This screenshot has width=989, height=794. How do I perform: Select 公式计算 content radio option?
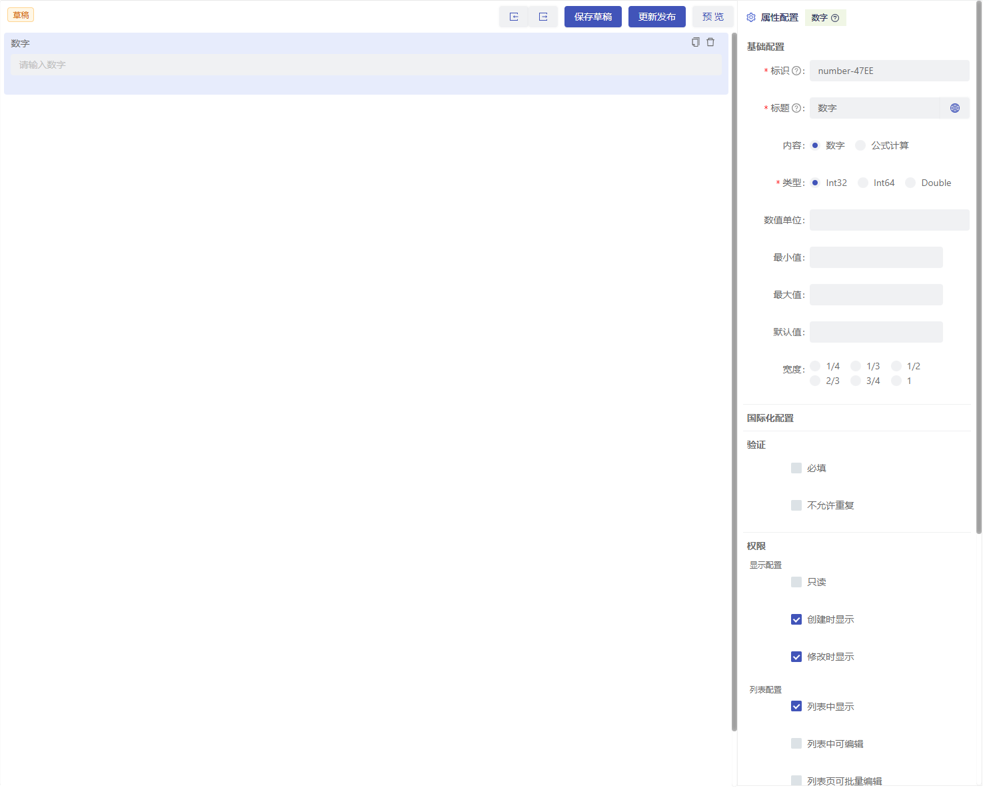860,145
